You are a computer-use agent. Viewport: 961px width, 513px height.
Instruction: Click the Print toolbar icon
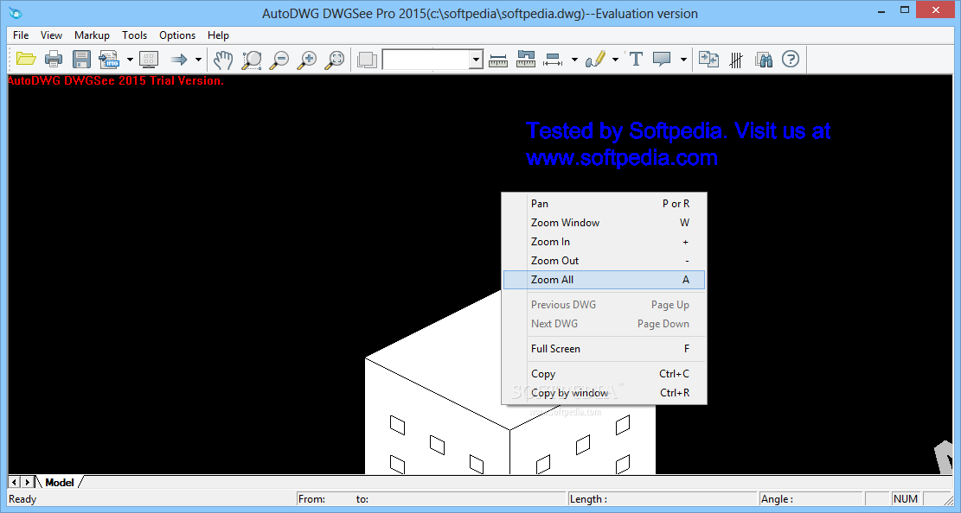tap(54, 60)
